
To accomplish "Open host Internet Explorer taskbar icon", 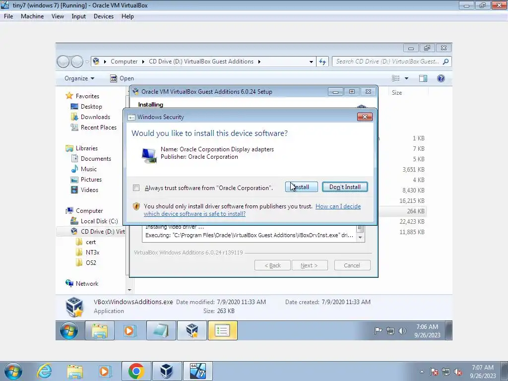I will pyautogui.click(x=44, y=371).
